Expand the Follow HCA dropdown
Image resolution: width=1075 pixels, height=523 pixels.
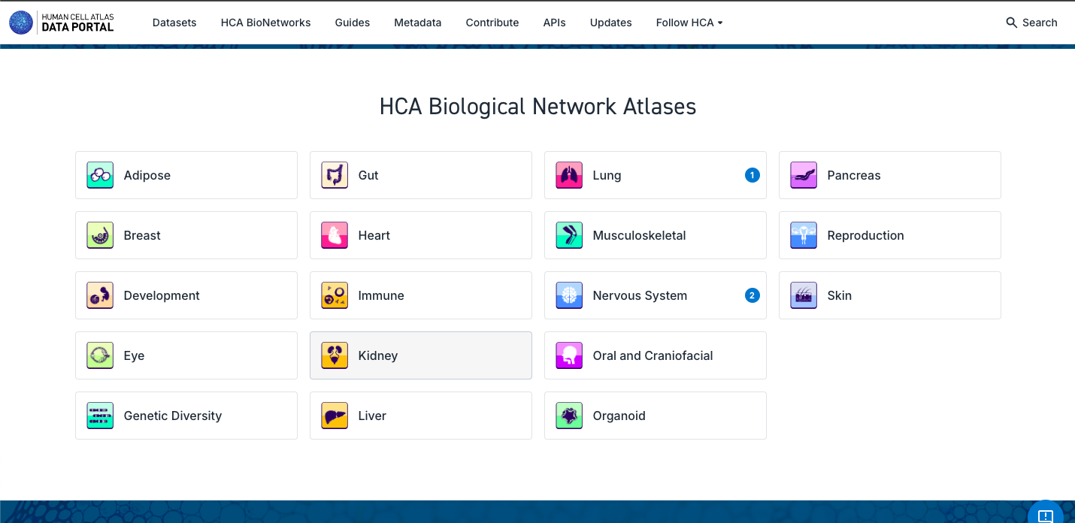689,23
